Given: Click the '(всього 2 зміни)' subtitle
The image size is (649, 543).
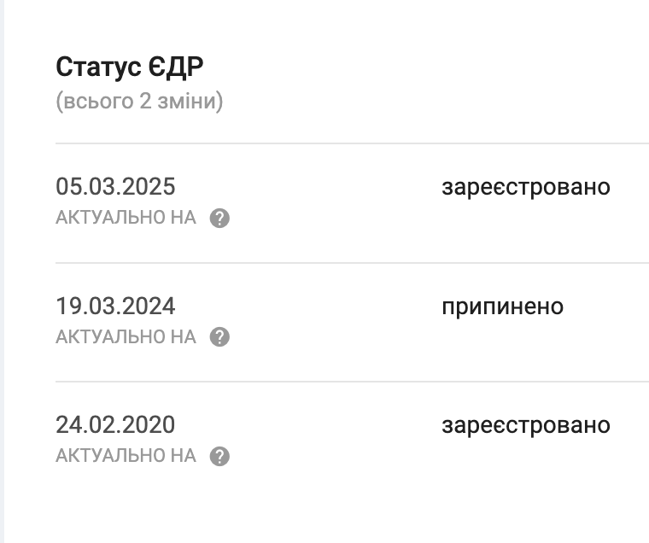Looking at the screenshot, I should [x=139, y=102].
